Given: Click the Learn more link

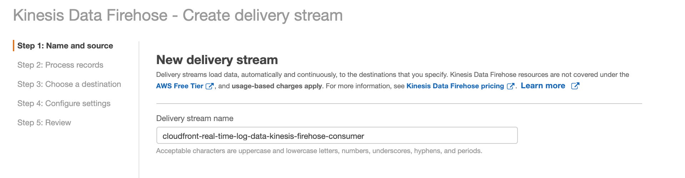Looking at the screenshot, I should (543, 86).
